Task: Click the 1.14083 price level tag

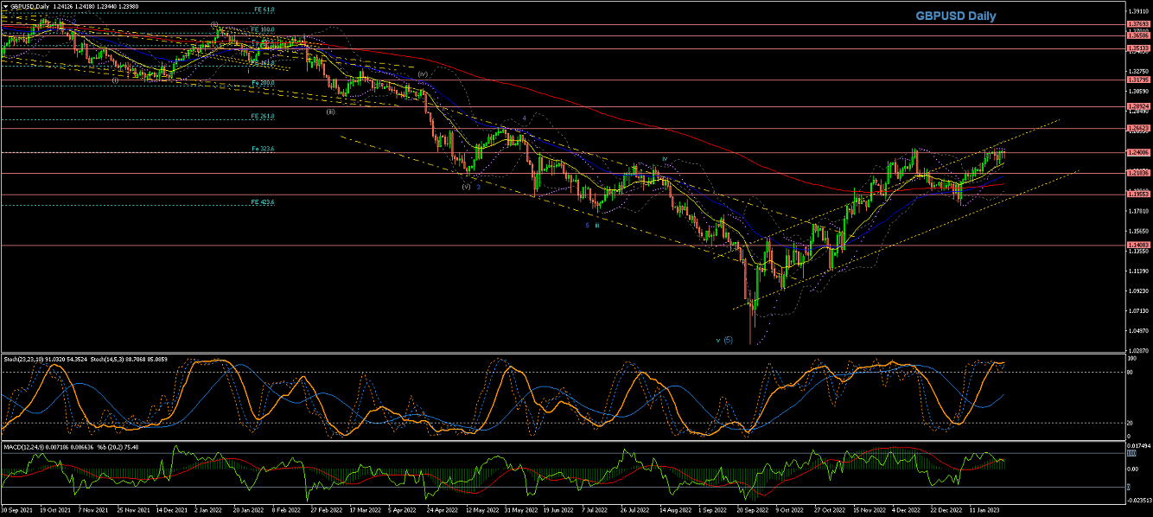Action: coord(1137,245)
